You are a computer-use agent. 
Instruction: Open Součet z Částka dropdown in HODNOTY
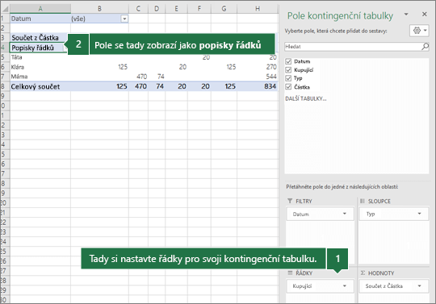pos(419,286)
